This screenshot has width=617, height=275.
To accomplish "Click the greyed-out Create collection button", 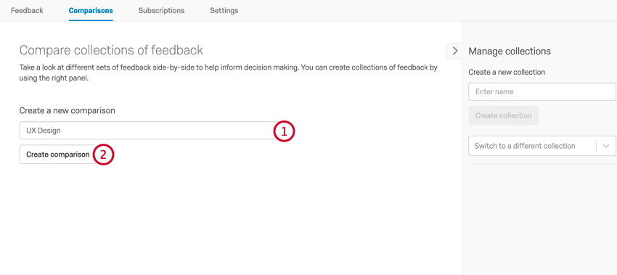I will (x=503, y=115).
